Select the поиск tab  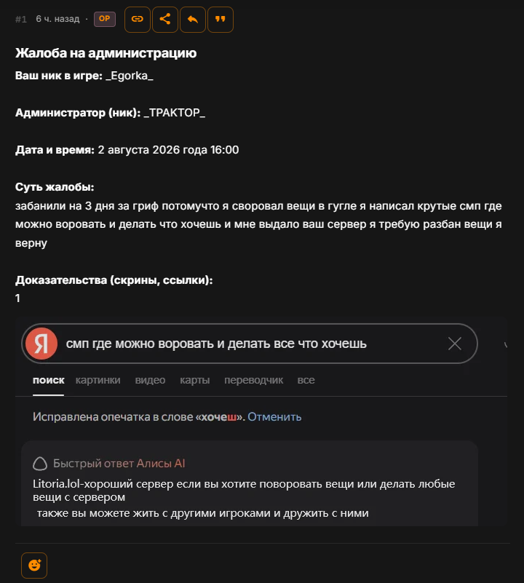coord(48,380)
